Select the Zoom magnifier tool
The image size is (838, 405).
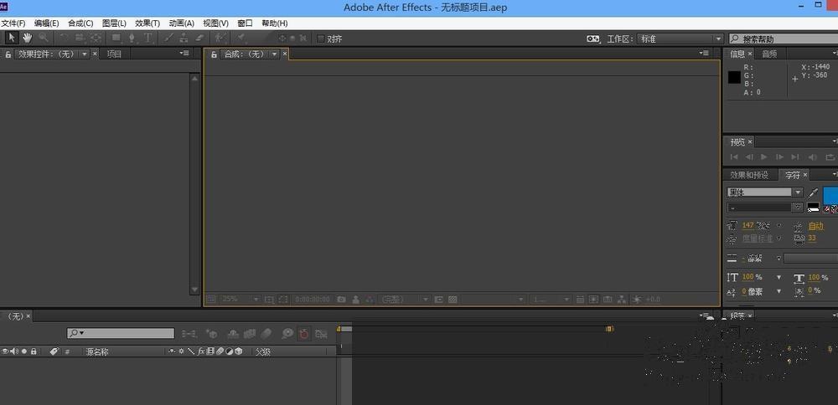(43, 38)
